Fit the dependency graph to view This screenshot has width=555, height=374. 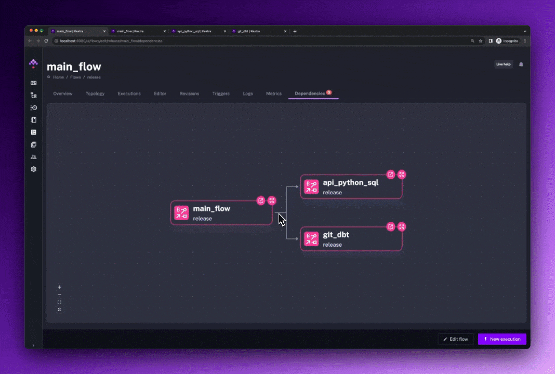(x=59, y=302)
